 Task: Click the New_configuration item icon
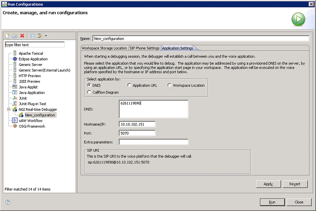pos(21,115)
